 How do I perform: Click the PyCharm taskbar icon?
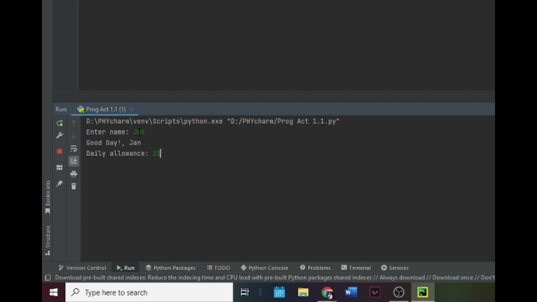tap(422, 292)
